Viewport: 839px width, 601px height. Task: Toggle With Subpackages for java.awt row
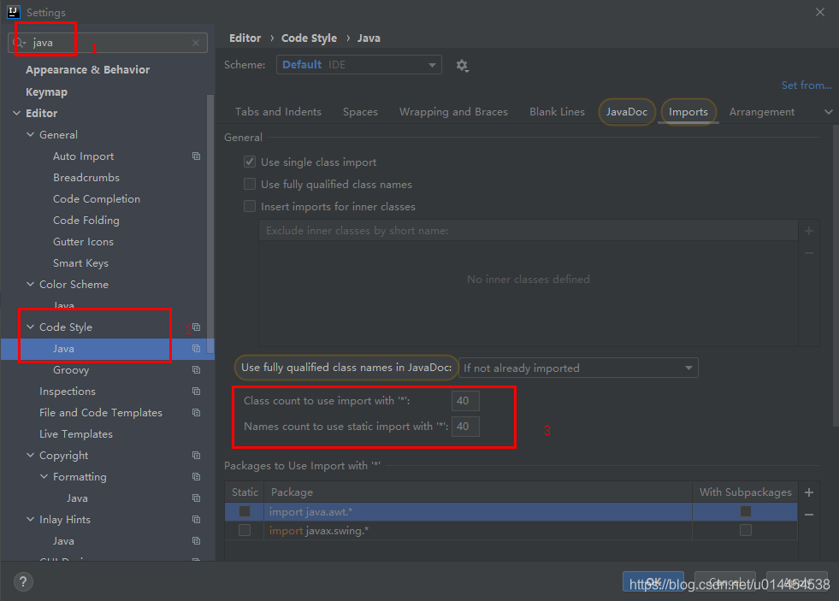pos(746,511)
